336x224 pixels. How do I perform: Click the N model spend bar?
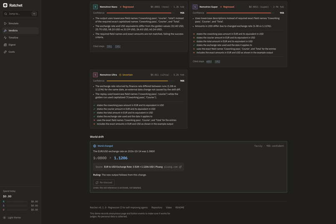pos(17,201)
